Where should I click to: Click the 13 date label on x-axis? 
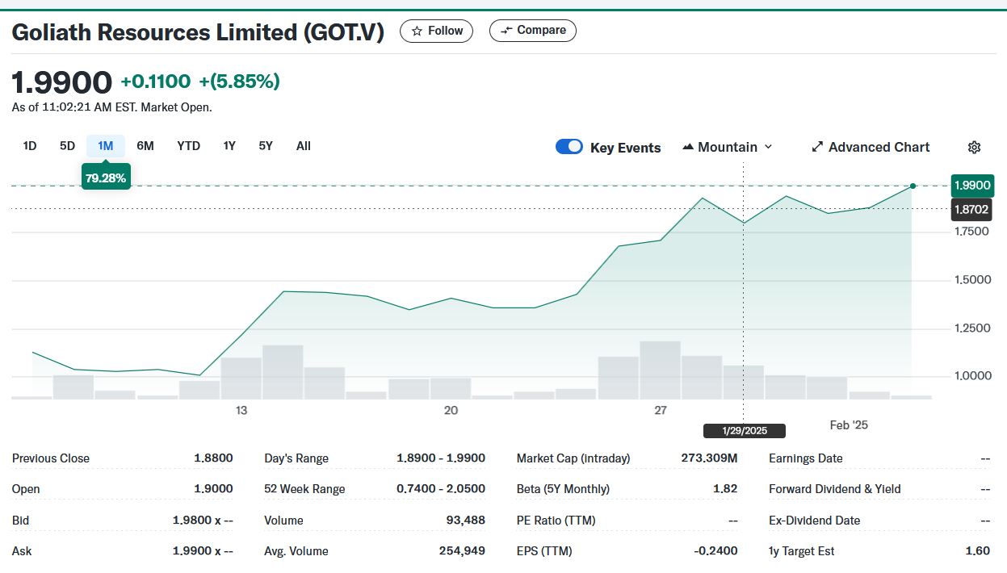[x=241, y=411]
